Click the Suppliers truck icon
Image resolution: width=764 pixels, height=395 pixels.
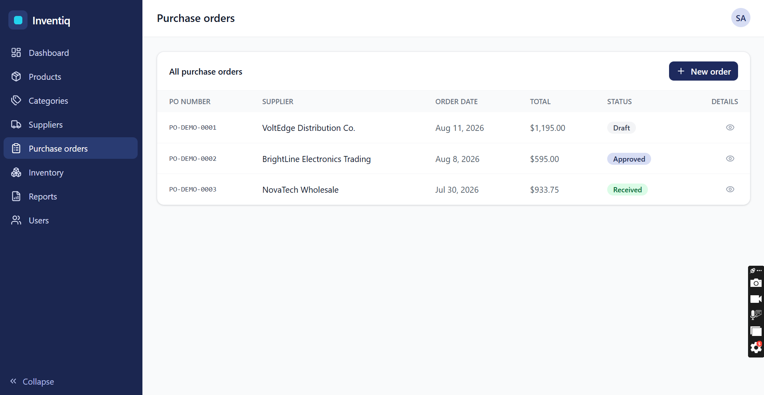coord(16,124)
